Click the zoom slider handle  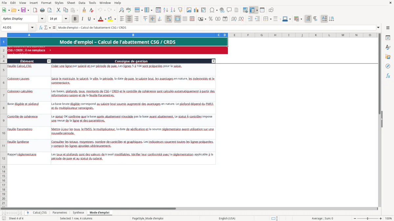click(x=367, y=218)
